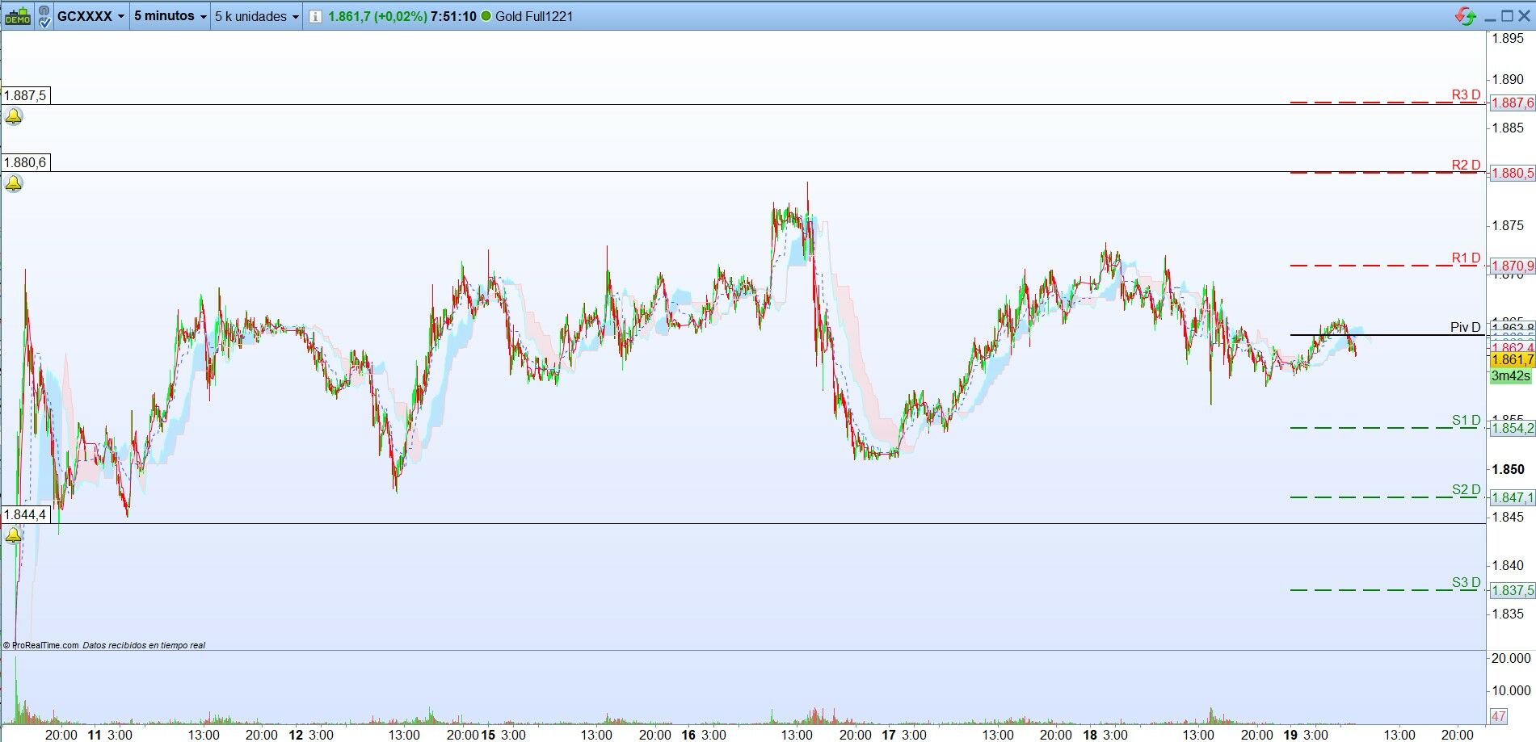
Task: Click the 1.854,2 price axis tag
Action: (1513, 428)
